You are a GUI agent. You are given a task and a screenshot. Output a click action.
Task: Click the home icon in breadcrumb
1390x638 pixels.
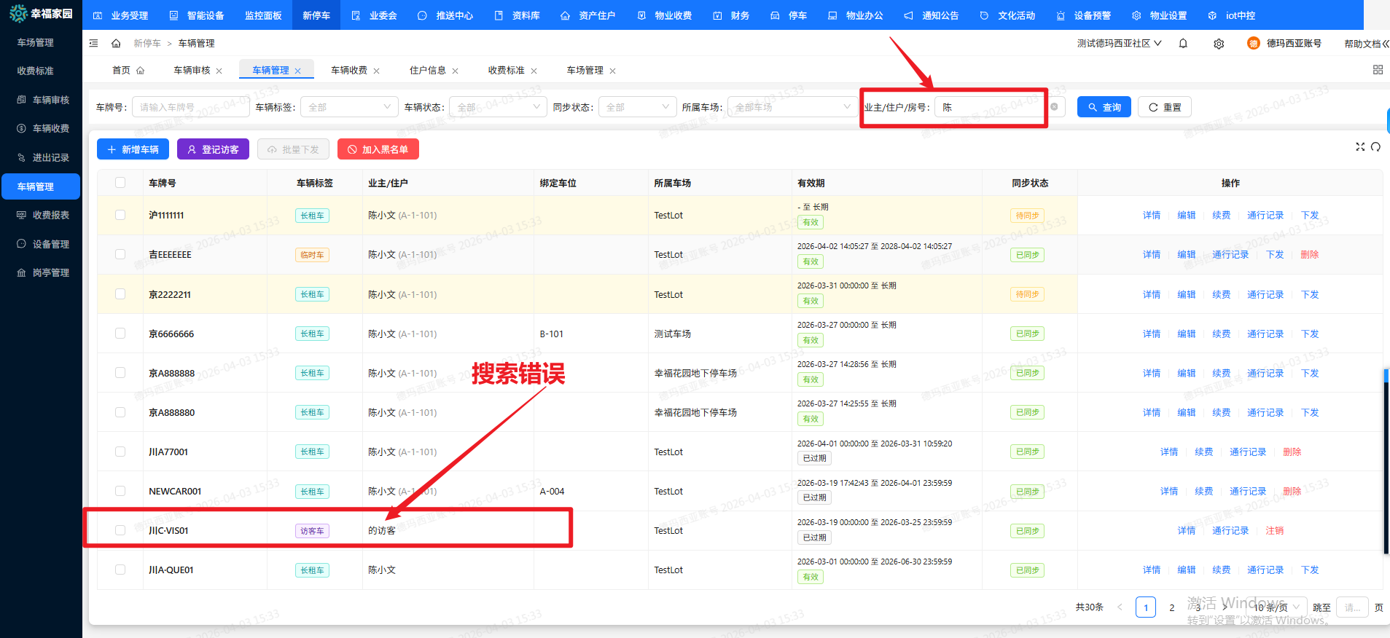coord(116,44)
